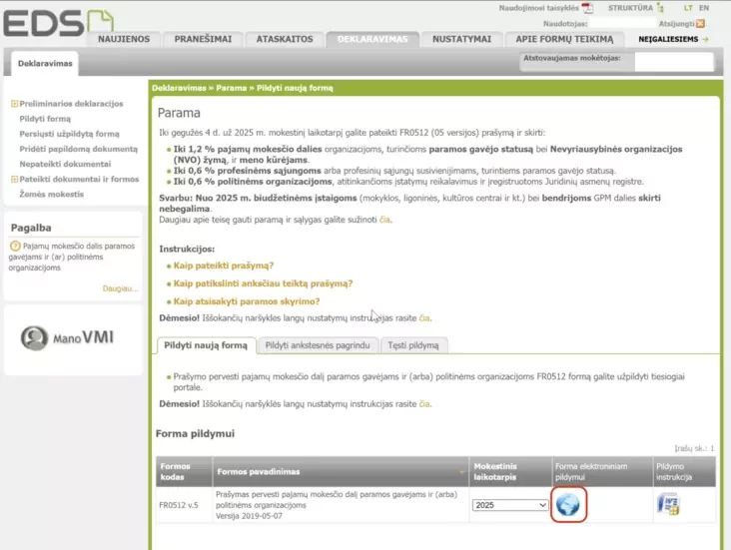Click the Kaip pateikti prašymą? link
This screenshot has width=731, height=550.
pyautogui.click(x=223, y=267)
